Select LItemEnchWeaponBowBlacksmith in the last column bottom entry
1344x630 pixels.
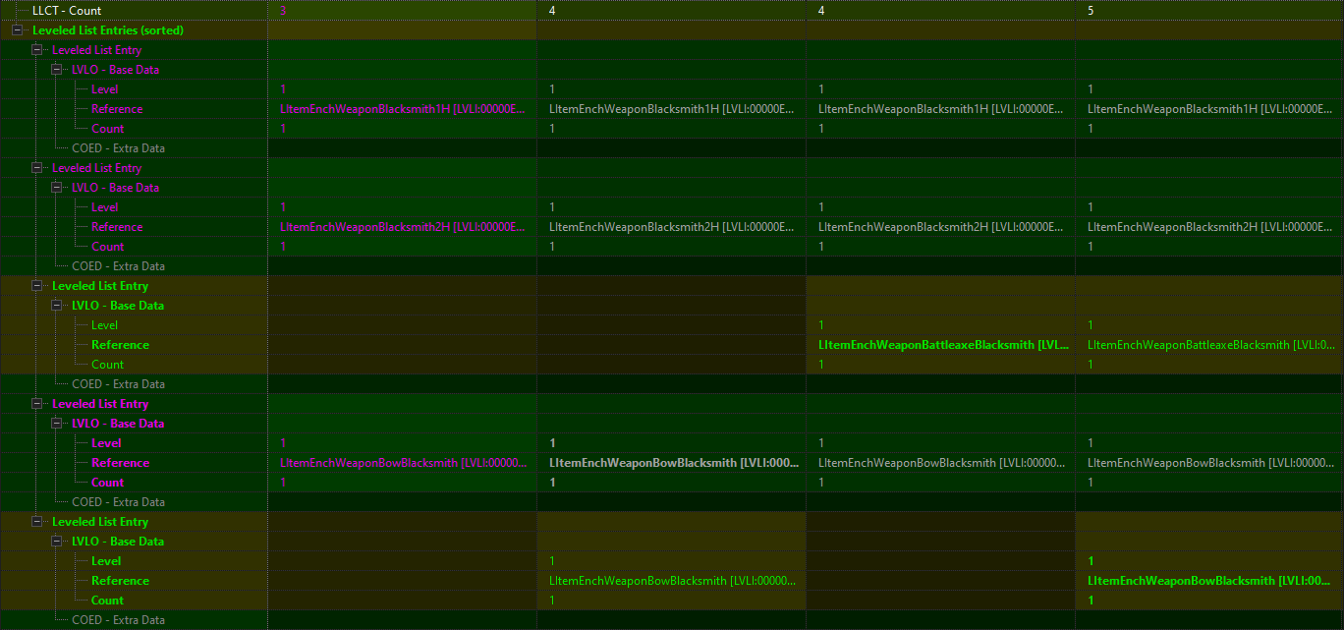tap(1208, 580)
